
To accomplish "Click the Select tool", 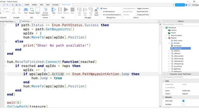I will (38, 11).
